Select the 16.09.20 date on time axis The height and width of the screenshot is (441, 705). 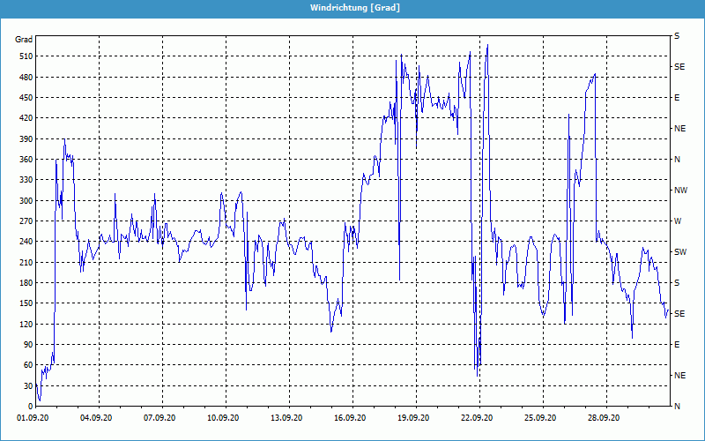point(351,418)
